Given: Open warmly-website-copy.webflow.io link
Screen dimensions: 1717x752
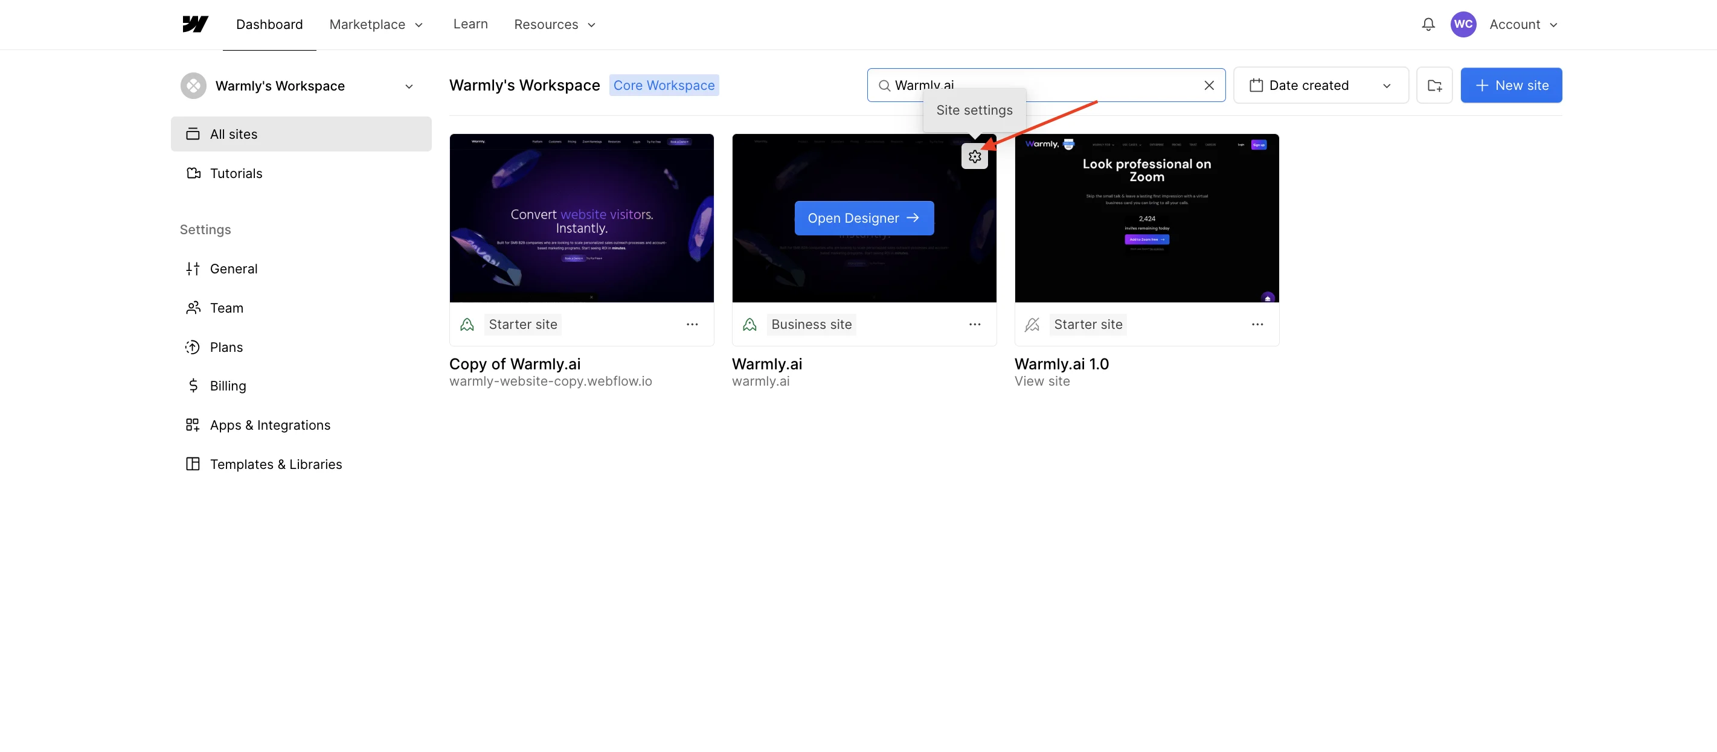Looking at the screenshot, I should click(550, 381).
